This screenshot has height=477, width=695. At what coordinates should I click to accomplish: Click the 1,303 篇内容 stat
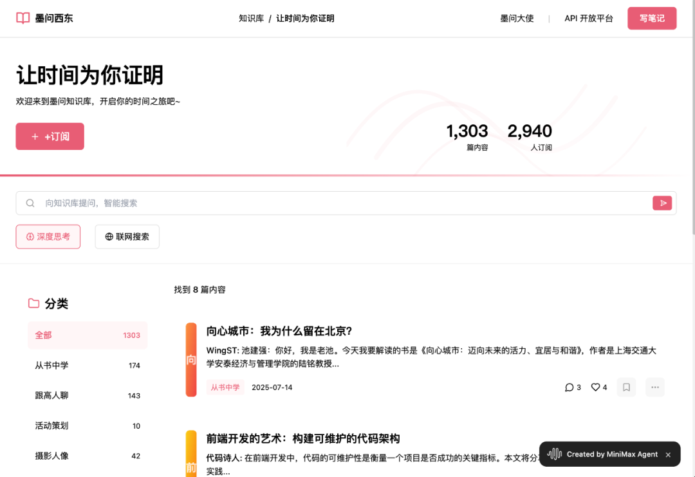(x=467, y=137)
